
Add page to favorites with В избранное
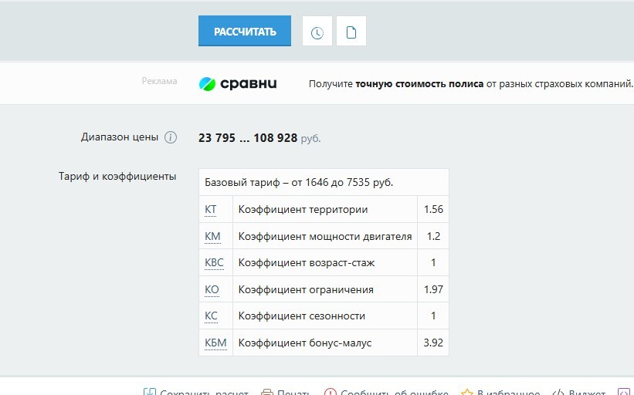(x=500, y=393)
